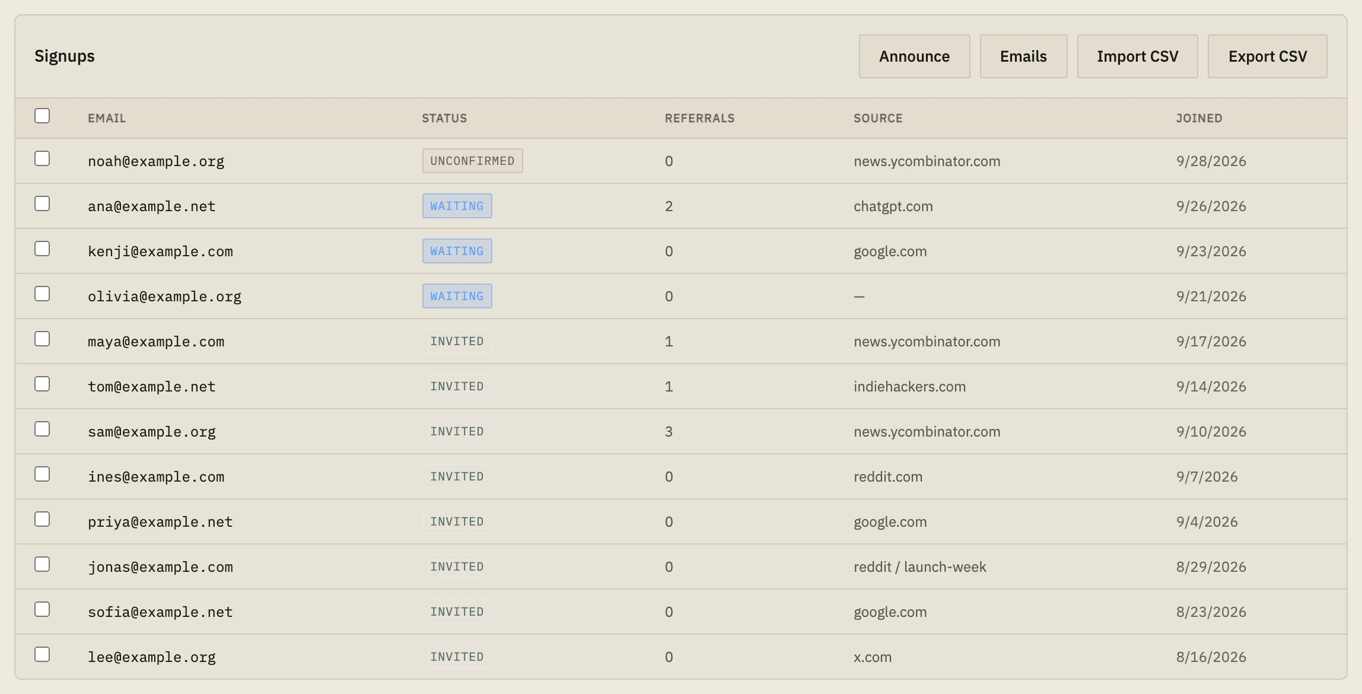This screenshot has width=1362, height=694.
Task: Click Import CSV
Action: click(1137, 56)
